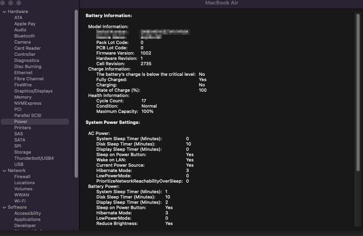Select Bluetooth in the sidebar
This screenshot has height=236, width=363.
click(24, 36)
